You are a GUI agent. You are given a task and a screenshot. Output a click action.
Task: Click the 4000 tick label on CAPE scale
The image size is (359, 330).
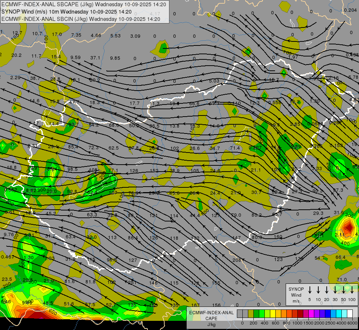click(x=341, y=323)
